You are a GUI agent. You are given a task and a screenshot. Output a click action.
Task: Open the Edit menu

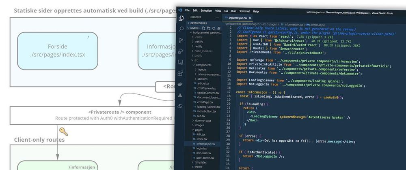[195, 11]
